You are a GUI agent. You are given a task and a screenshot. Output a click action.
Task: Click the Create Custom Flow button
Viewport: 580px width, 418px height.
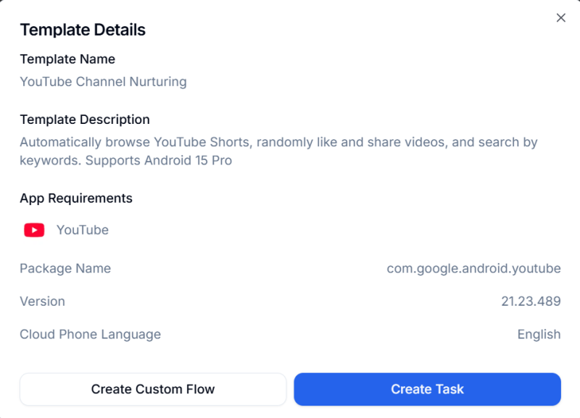click(x=153, y=389)
